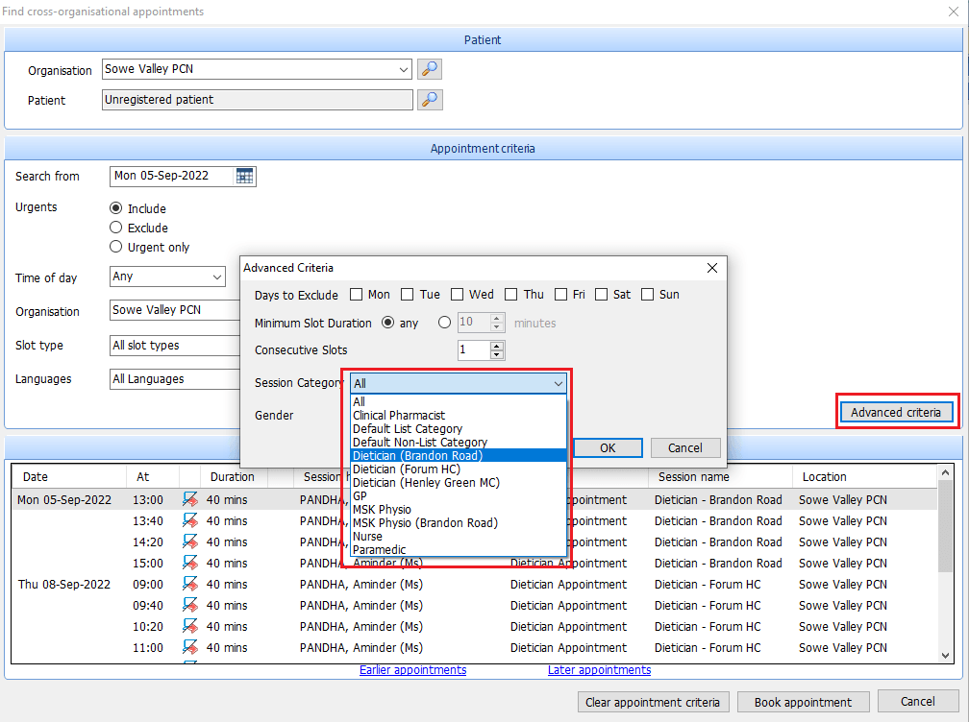
Task: Collapse the Session Category dropdown
Action: (558, 383)
